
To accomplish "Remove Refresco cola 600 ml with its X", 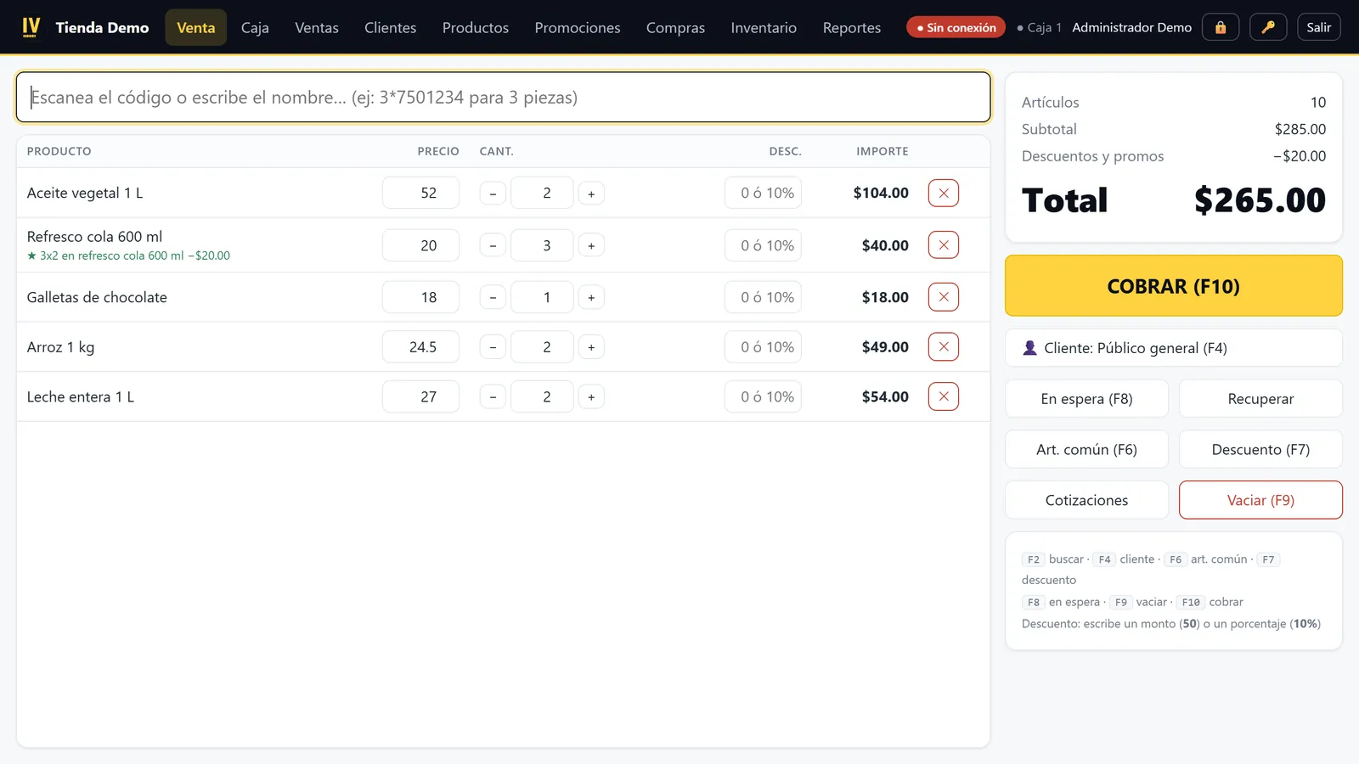I will click(x=944, y=245).
